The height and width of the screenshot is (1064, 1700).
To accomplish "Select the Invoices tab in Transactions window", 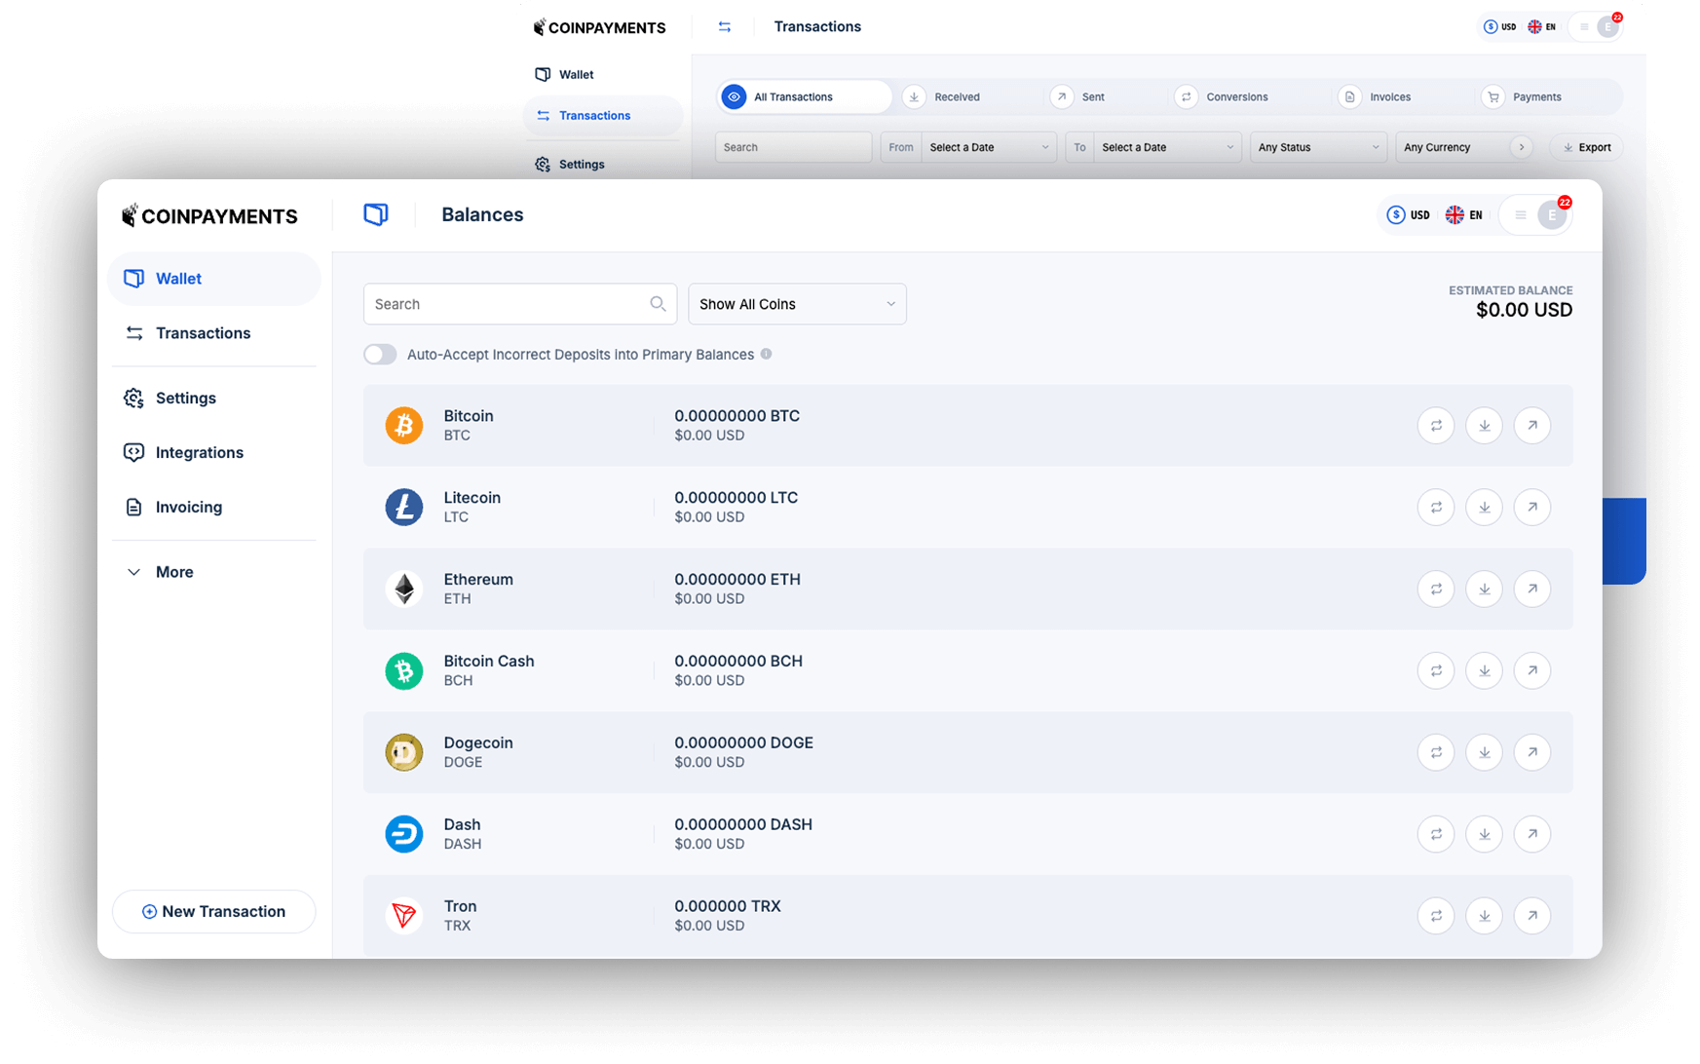I will point(1376,96).
